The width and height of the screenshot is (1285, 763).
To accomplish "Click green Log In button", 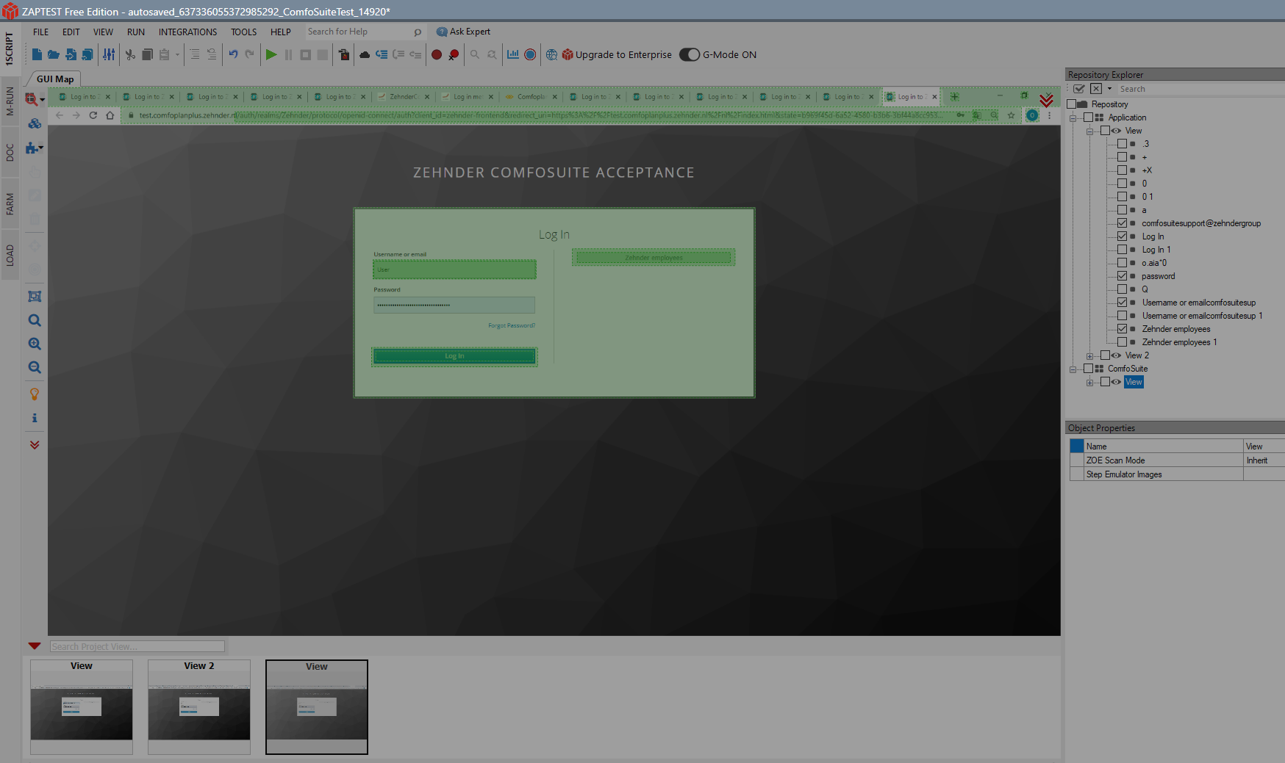I will click(x=454, y=356).
